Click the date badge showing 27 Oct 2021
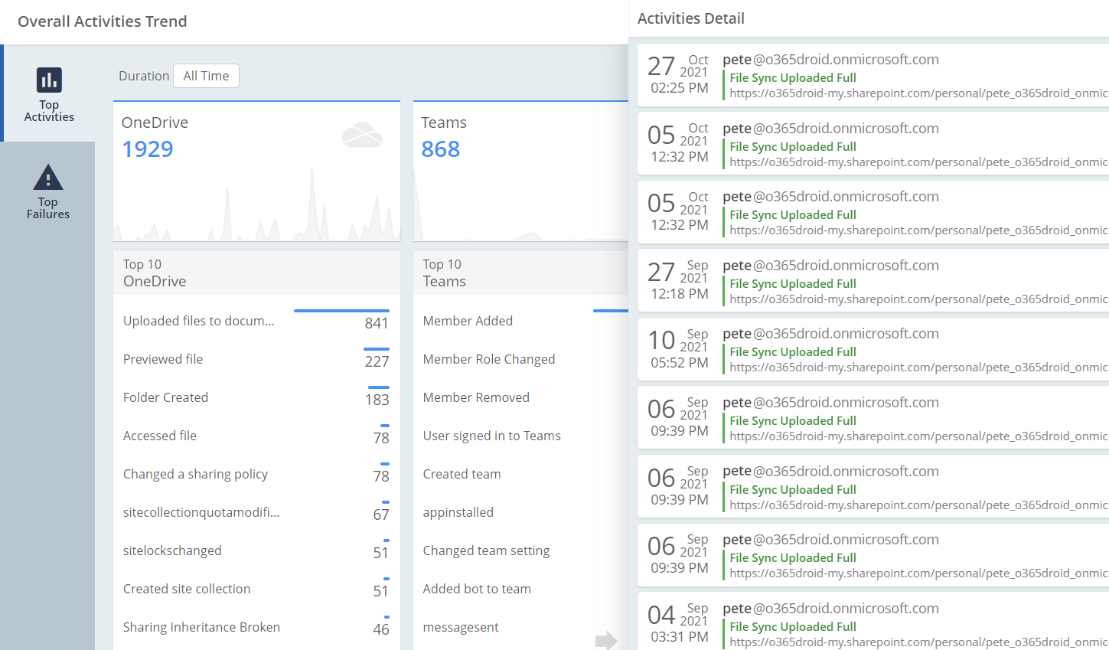1109x650 pixels. (x=678, y=74)
